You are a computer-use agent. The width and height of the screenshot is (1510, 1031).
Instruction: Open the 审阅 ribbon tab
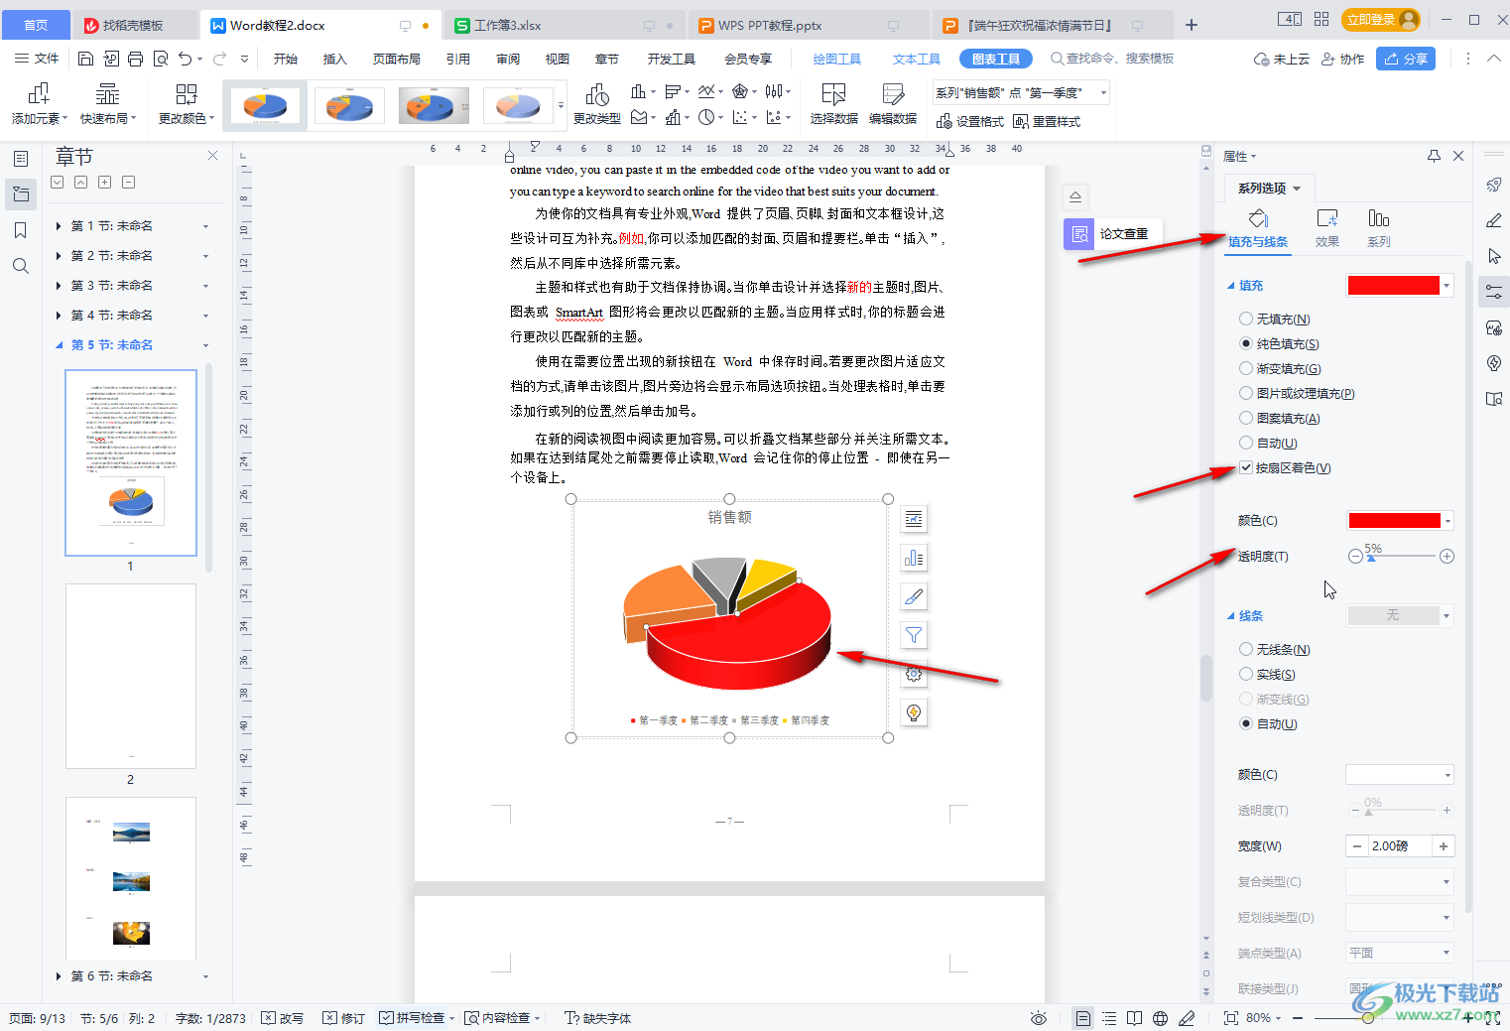click(508, 59)
